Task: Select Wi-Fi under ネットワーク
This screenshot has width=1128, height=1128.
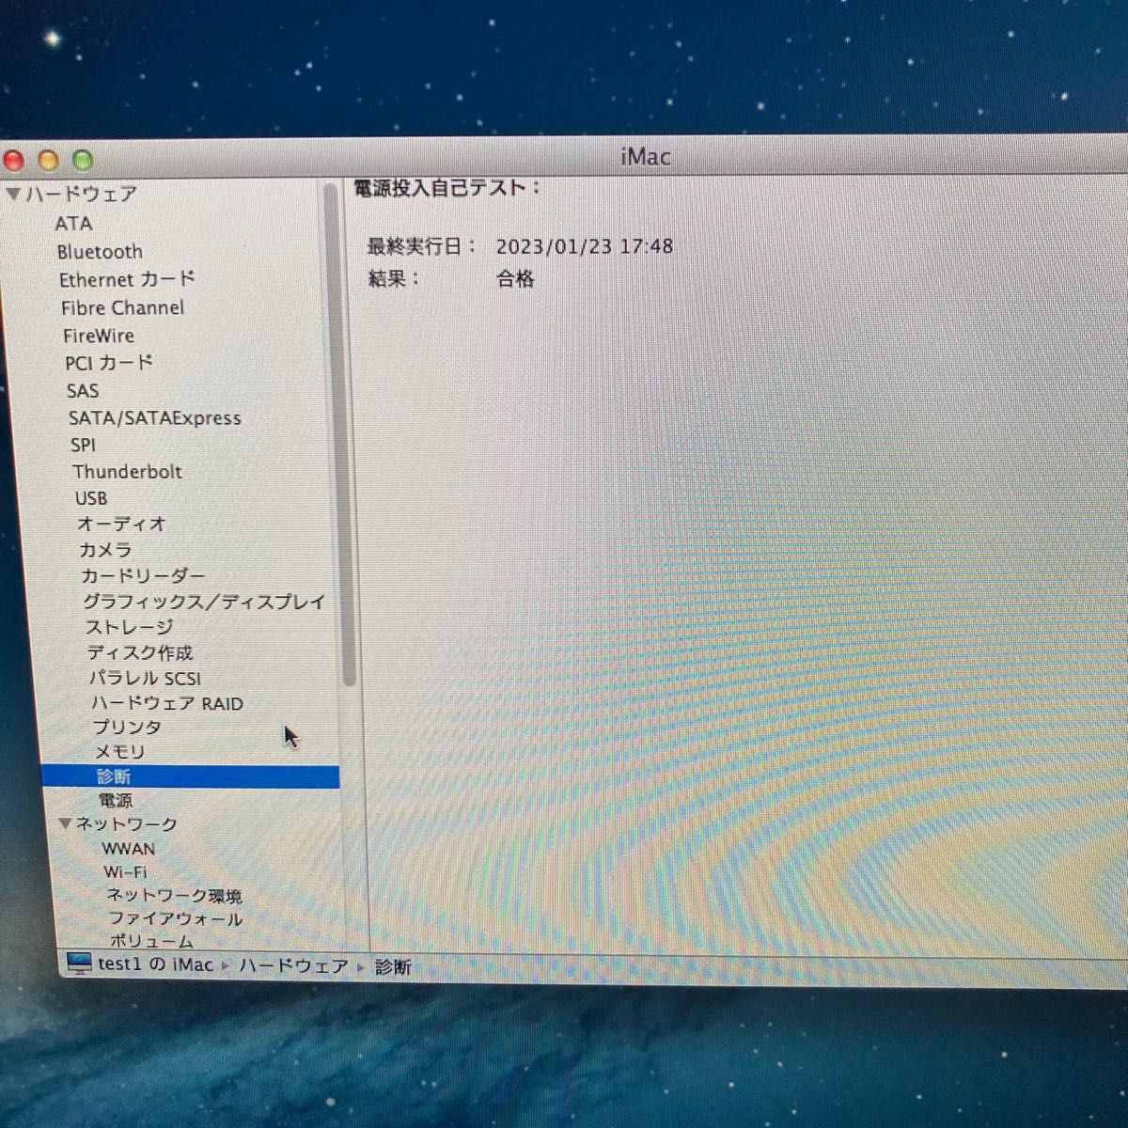Action: pyautogui.click(x=125, y=872)
